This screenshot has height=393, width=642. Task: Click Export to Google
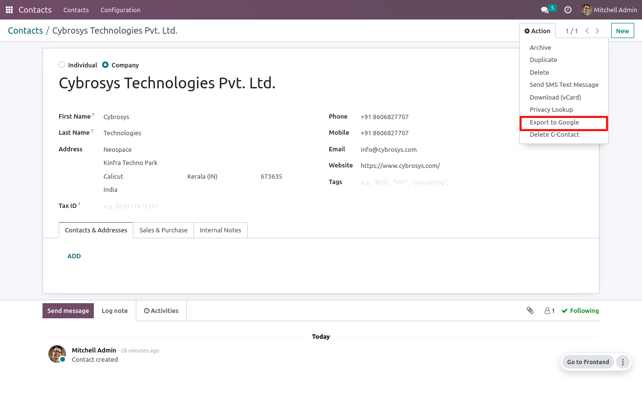564,122
